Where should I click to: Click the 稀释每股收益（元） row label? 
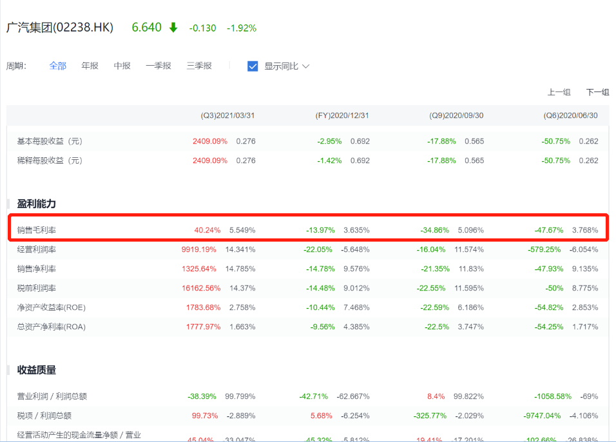point(50,160)
